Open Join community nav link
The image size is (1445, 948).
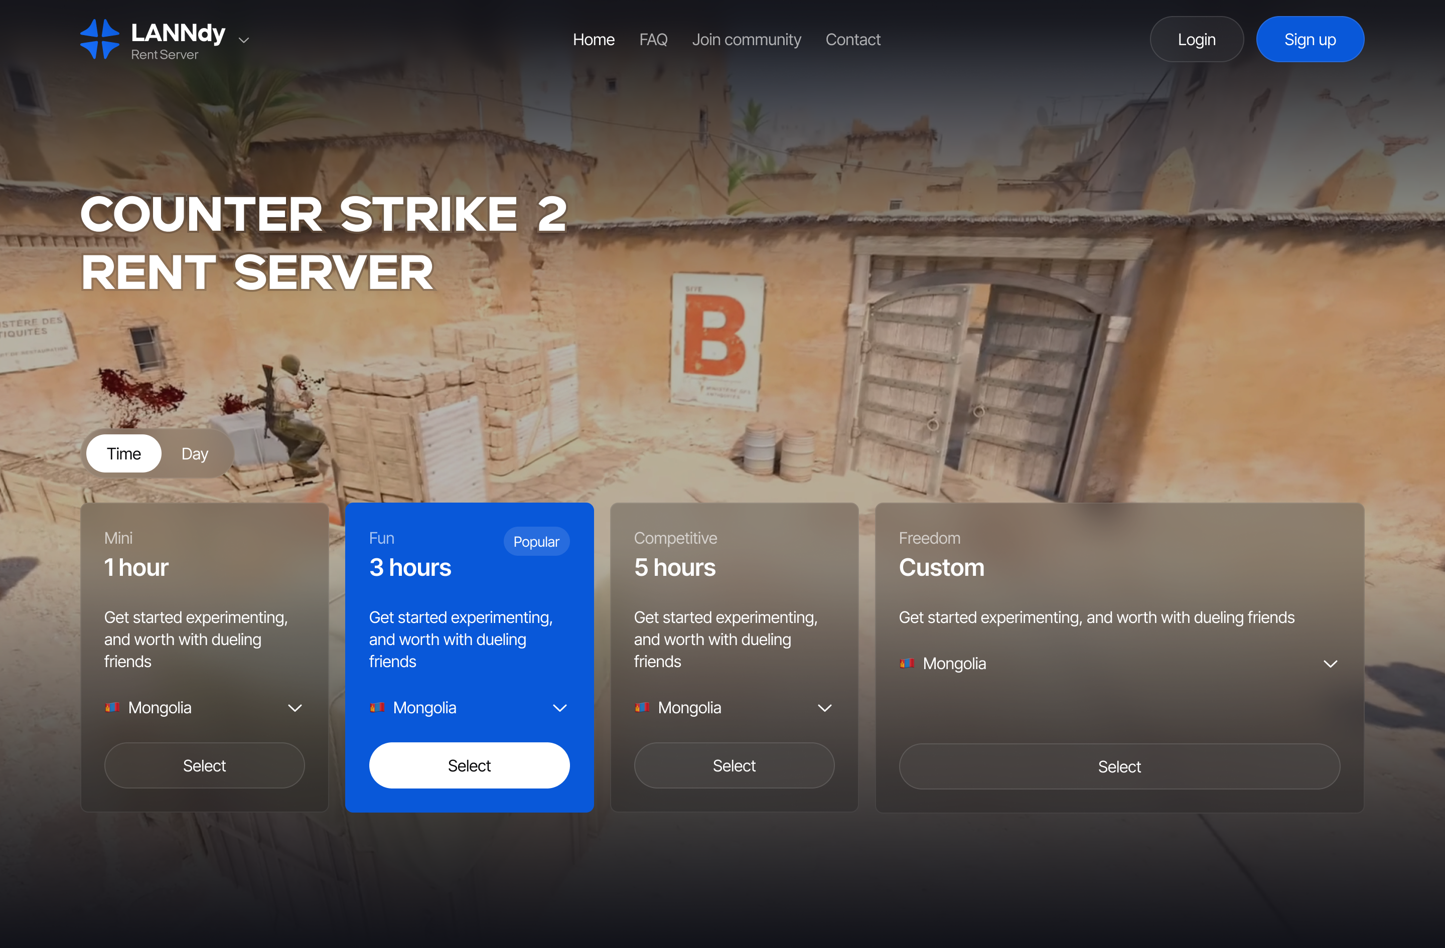click(746, 40)
